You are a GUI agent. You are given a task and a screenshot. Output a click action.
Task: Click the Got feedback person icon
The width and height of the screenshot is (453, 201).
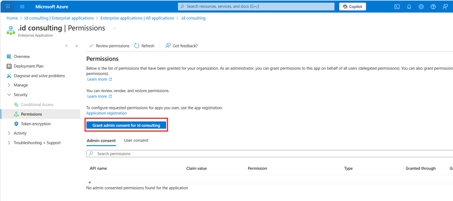[x=168, y=46]
